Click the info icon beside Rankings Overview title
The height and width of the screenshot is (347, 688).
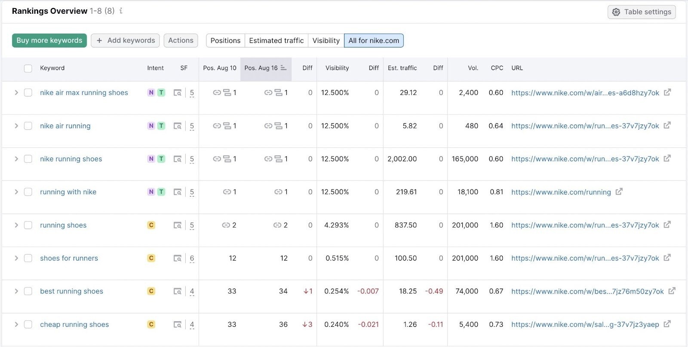click(x=121, y=11)
